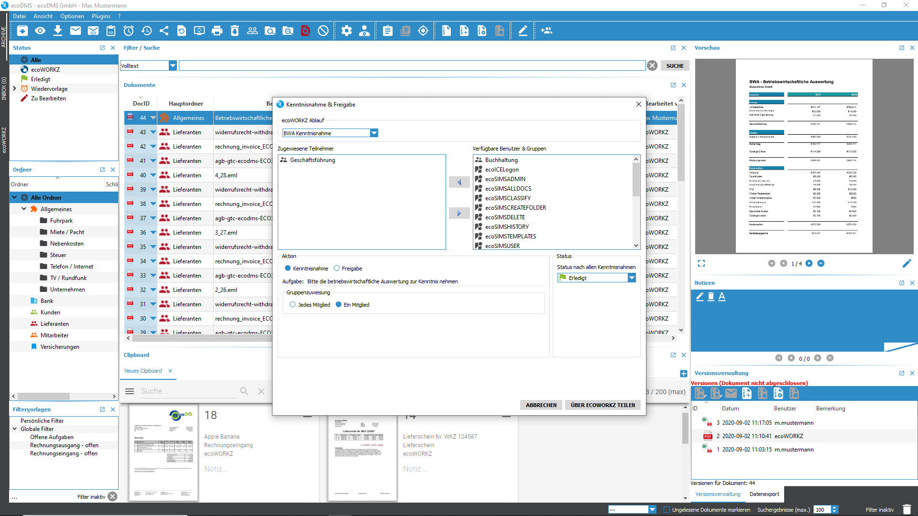Click the share icon in toolbar

tap(164, 31)
